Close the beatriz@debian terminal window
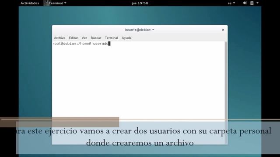 [x=223, y=30]
